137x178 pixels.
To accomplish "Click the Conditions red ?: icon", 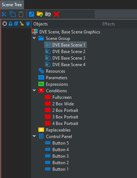I will 41,90.
